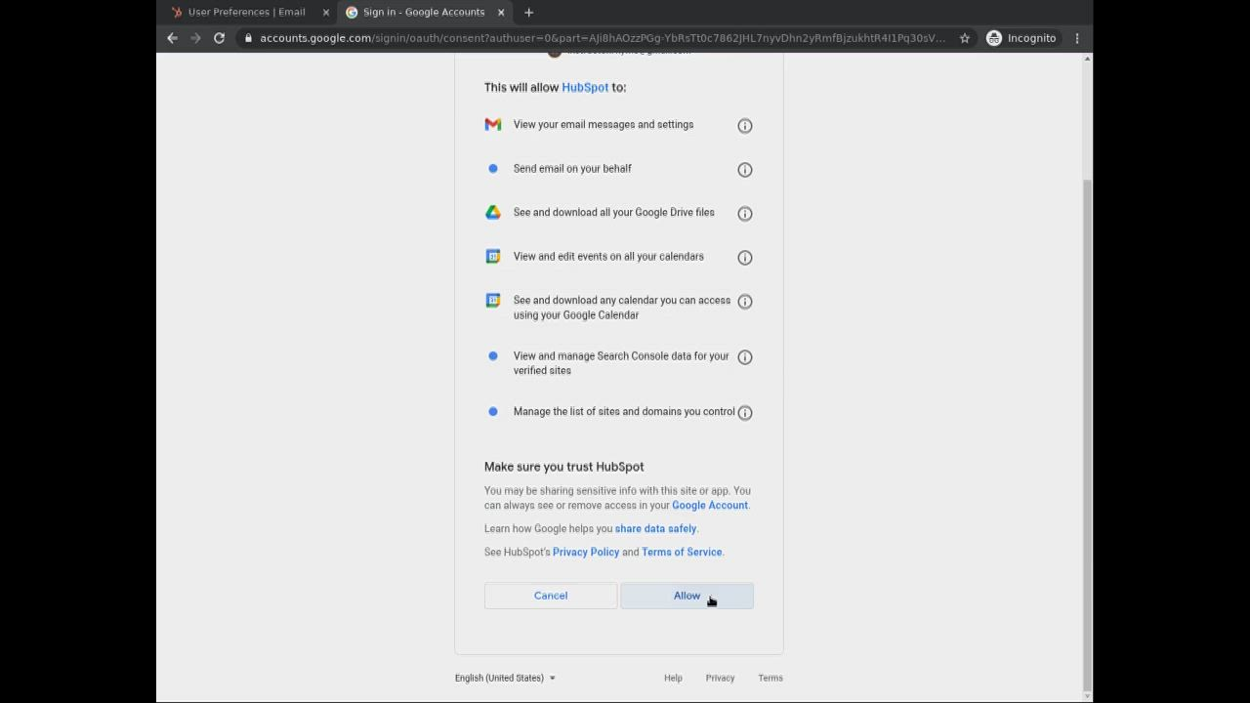Open HubSpot's Privacy Policy link
The image size is (1250, 703).
click(x=586, y=552)
